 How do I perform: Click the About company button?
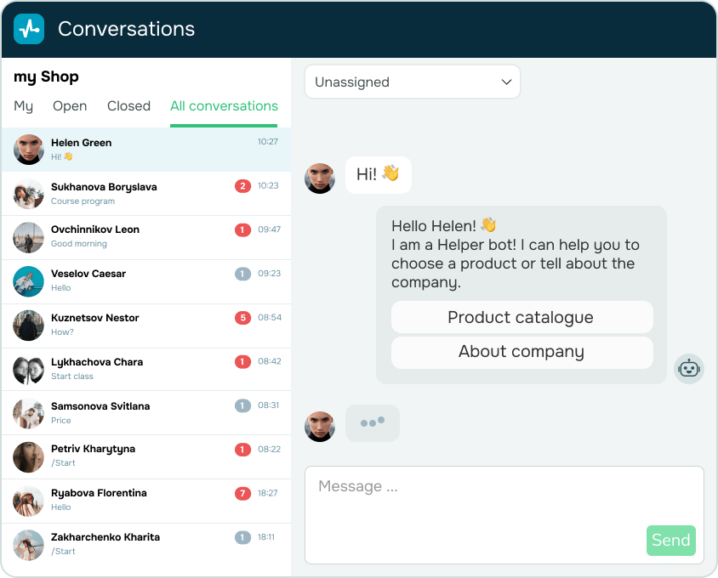point(521,352)
